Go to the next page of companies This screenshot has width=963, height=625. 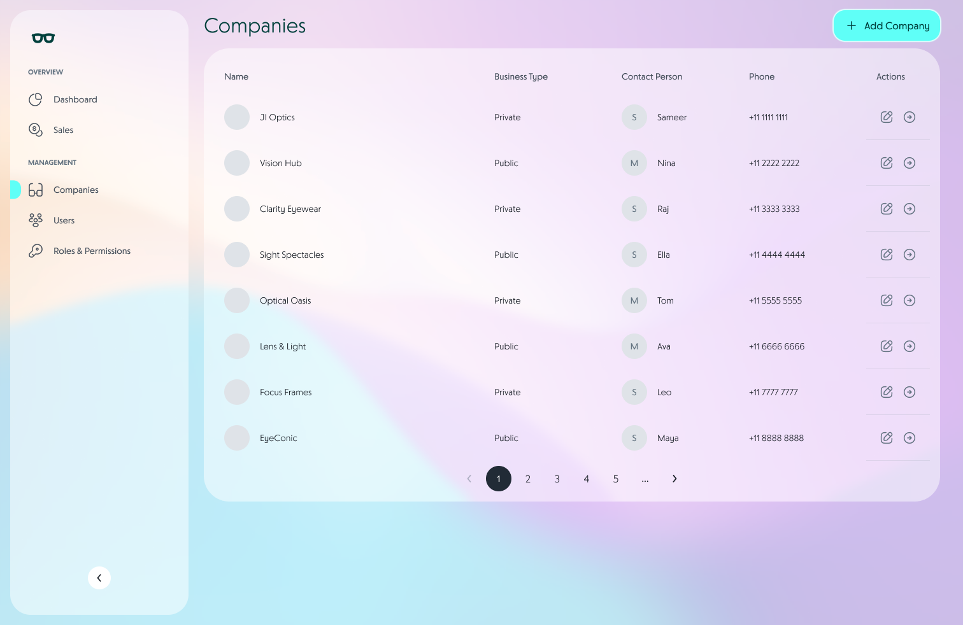coord(674,479)
